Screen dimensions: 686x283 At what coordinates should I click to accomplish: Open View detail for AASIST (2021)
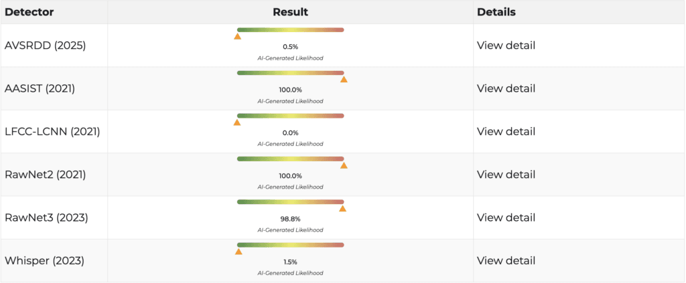[506, 89]
